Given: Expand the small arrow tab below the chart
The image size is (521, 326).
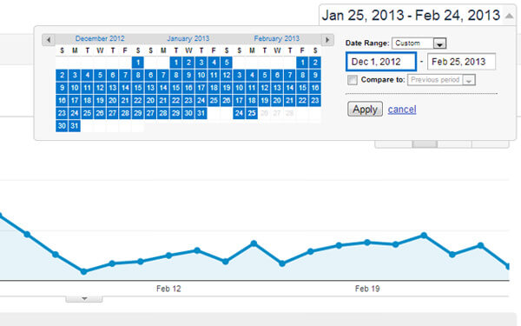Looking at the screenshot, I should pos(84,299).
